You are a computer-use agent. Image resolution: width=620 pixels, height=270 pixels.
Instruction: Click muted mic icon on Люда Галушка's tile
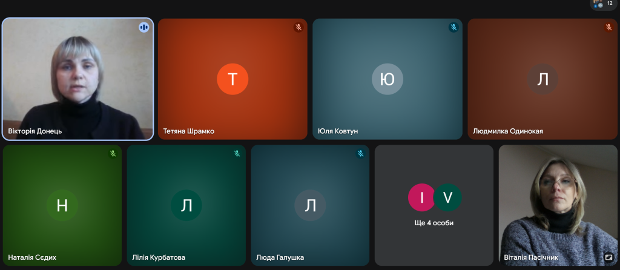click(x=360, y=154)
